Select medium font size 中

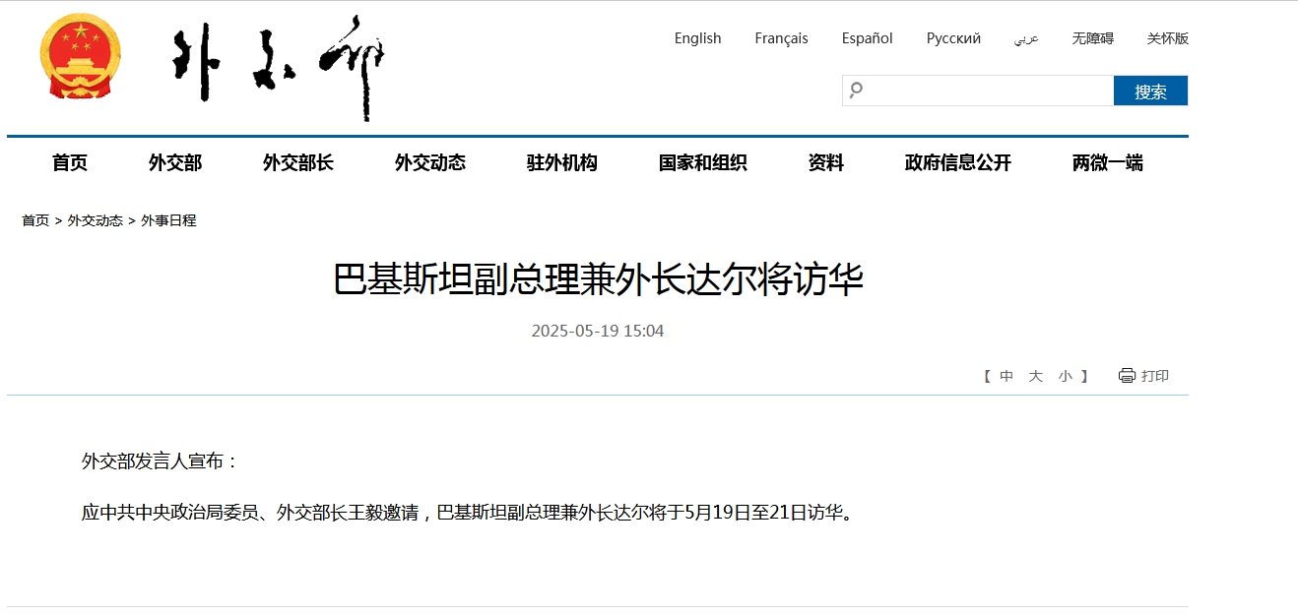point(1006,376)
